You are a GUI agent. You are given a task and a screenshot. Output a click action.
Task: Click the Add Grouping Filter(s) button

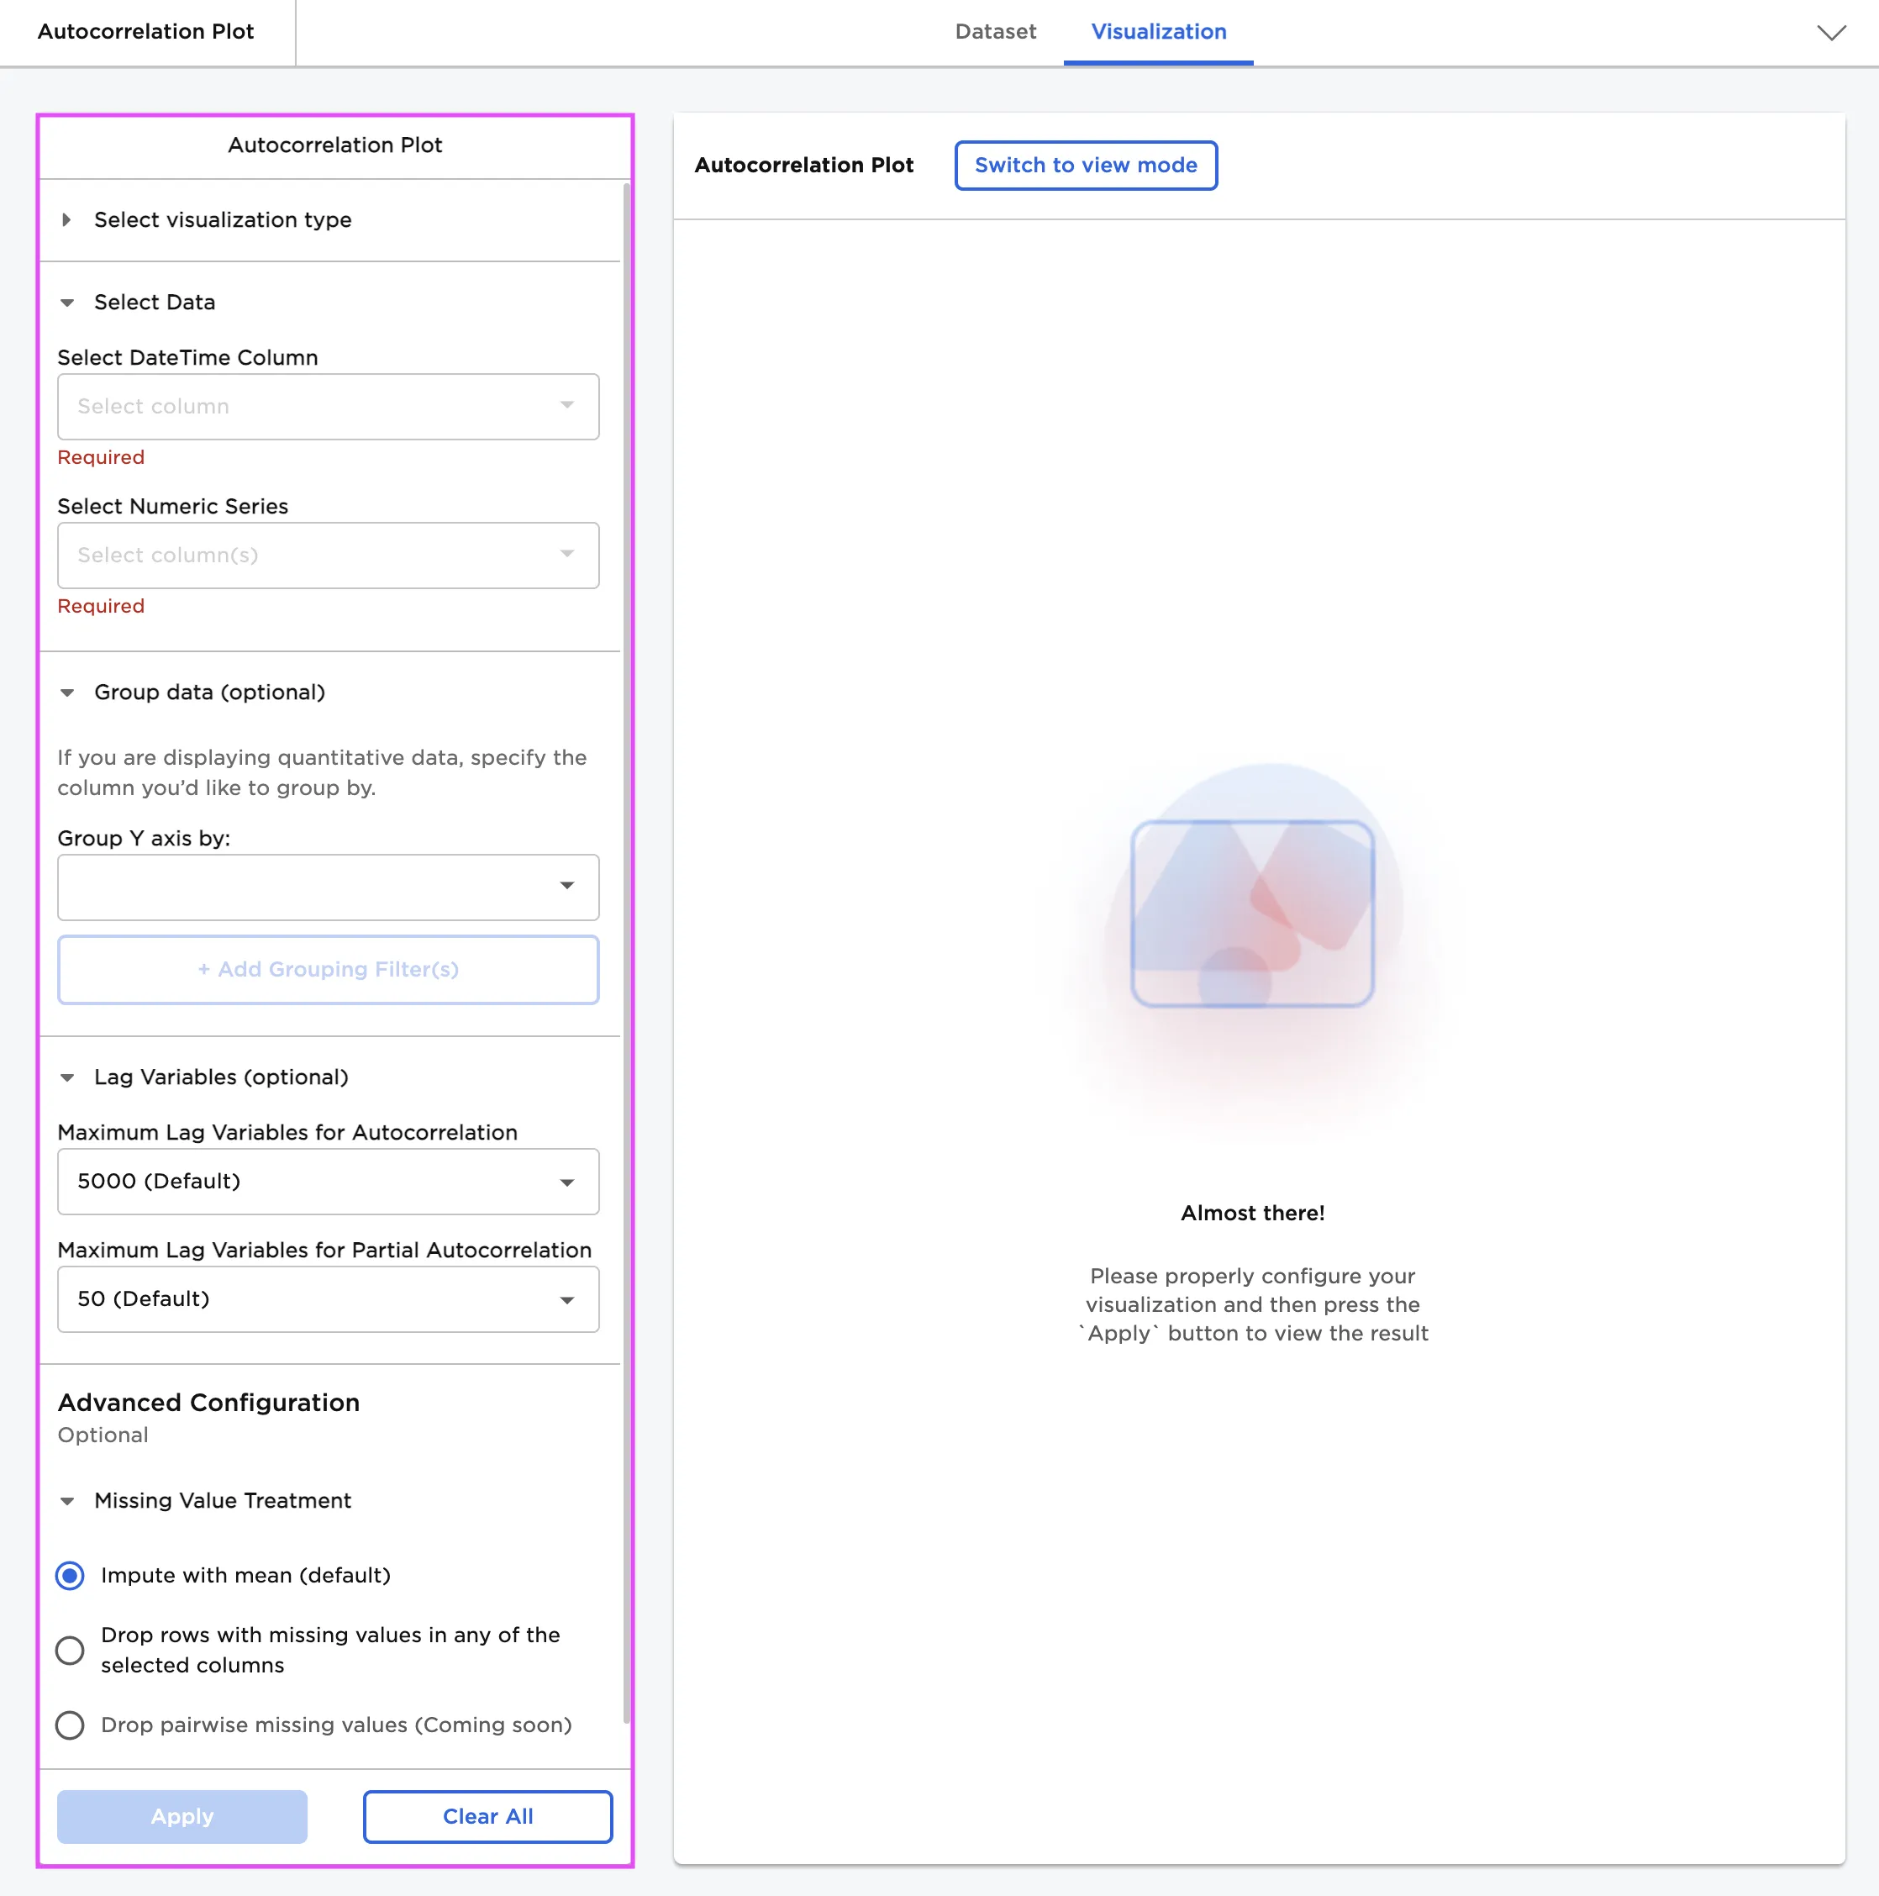point(328,970)
